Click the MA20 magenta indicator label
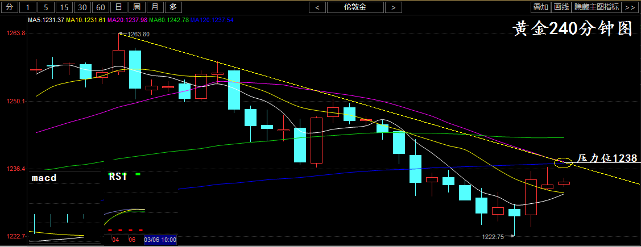Screen dimensions: 641x247 (127, 20)
